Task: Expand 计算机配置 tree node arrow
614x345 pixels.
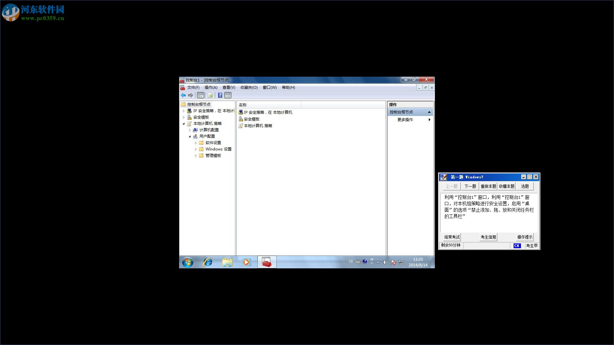Action: coord(190,130)
